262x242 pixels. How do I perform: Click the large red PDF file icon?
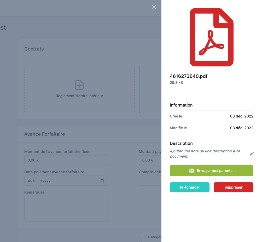click(x=211, y=37)
